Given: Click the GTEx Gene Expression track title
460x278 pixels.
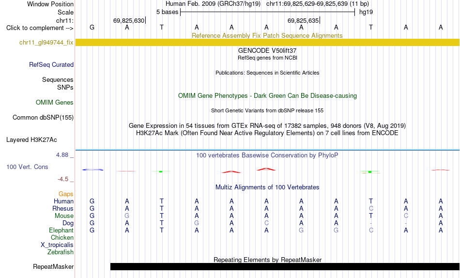Looking at the screenshot, I should (267, 125).
